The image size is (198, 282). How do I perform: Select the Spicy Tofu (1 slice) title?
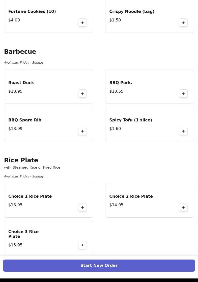[131, 120]
